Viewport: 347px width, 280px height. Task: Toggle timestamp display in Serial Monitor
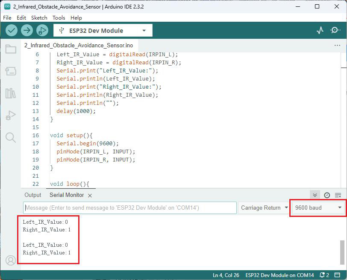point(327,195)
